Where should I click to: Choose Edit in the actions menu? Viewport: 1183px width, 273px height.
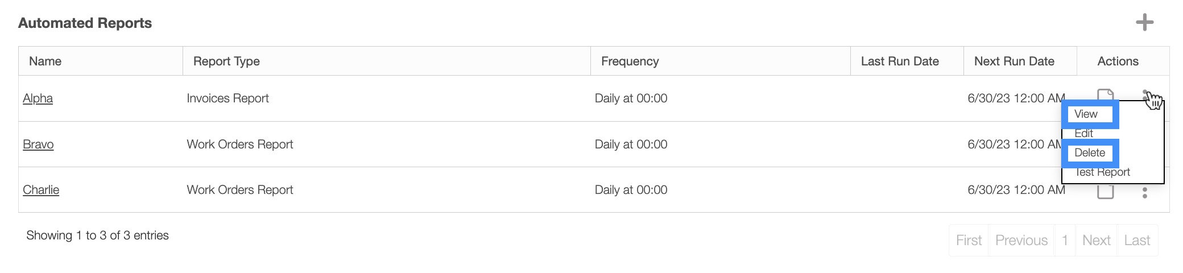tap(1083, 134)
